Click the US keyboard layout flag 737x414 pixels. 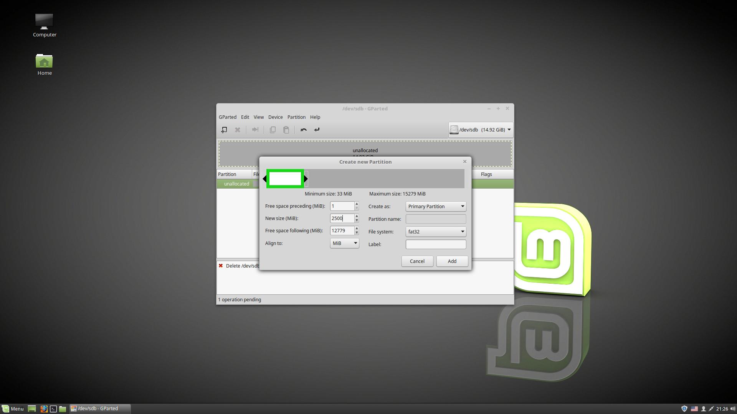click(694, 409)
